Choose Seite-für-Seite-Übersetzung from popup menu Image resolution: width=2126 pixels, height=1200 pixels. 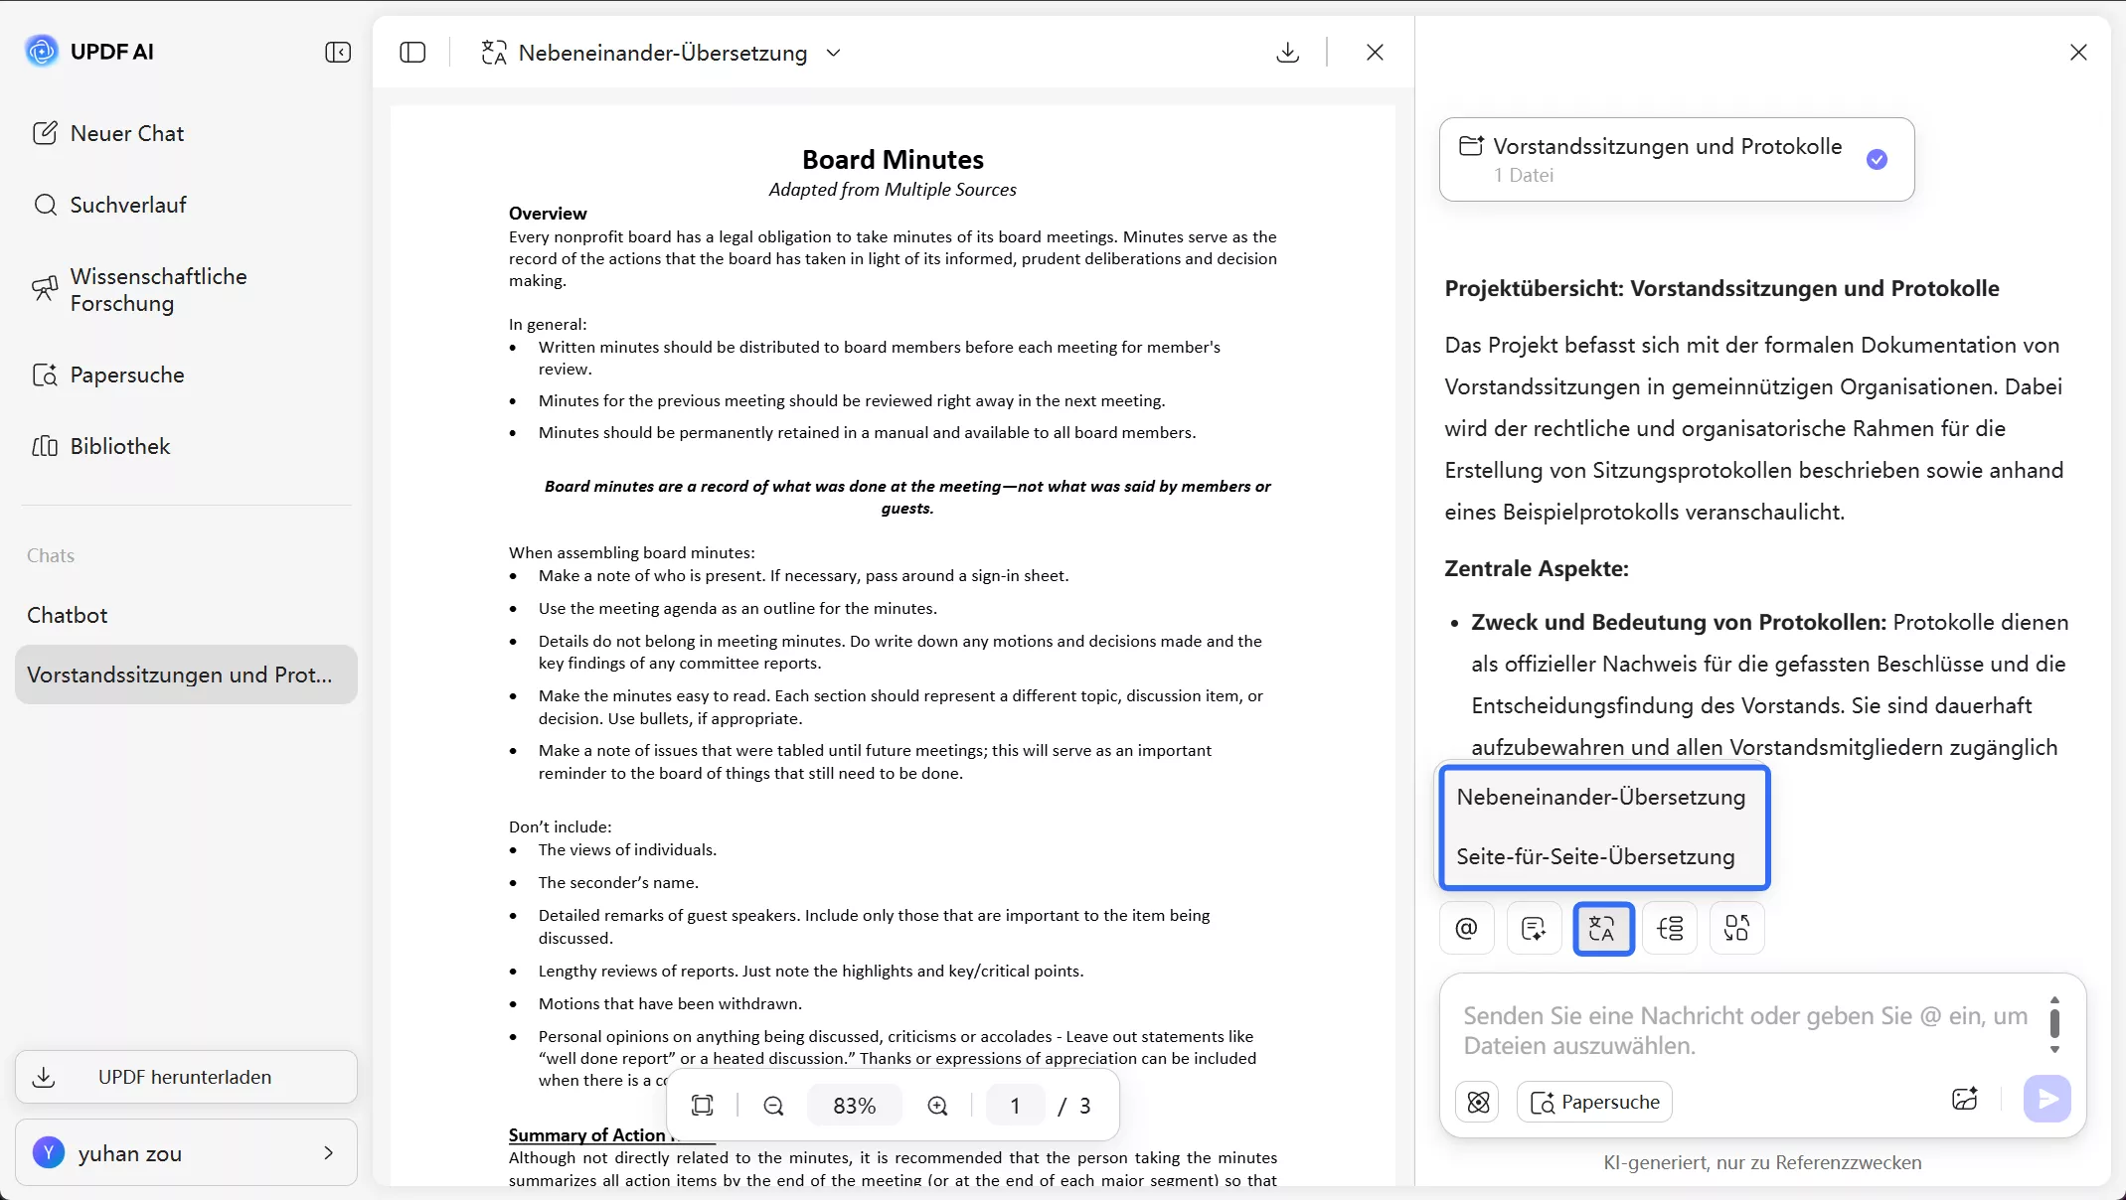click(x=1595, y=856)
